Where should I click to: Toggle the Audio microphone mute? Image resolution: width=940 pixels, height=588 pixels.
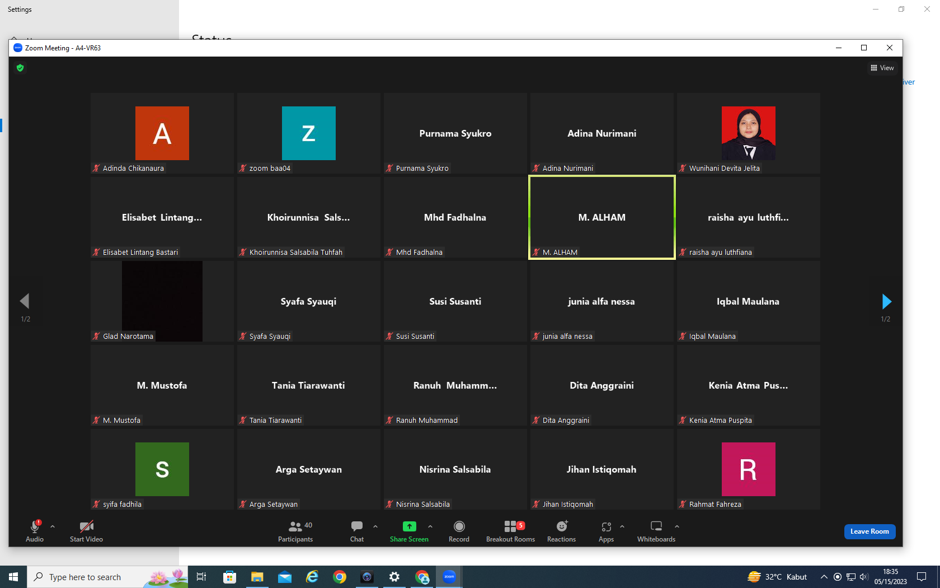click(35, 531)
